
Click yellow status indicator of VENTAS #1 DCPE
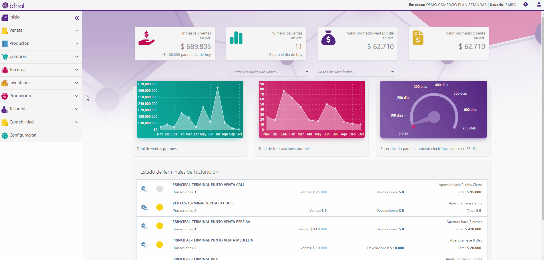tap(160, 207)
